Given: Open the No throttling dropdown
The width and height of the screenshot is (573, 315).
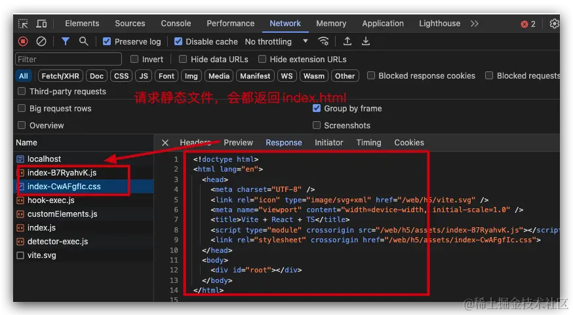Looking at the screenshot, I should (276, 42).
